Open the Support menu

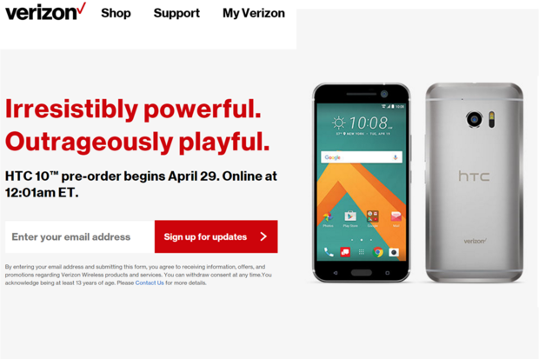(176, 13)
